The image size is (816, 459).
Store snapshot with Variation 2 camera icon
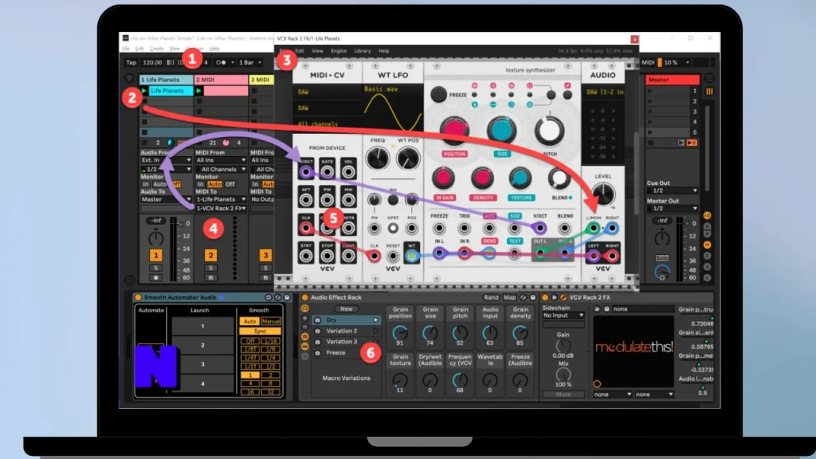click(x=317, y=331)
